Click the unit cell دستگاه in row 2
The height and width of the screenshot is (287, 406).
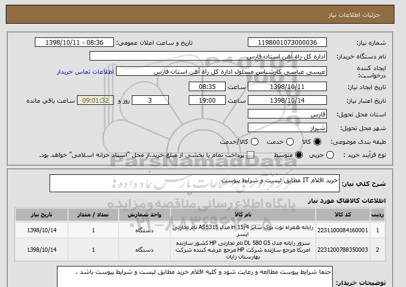coord(144,250)
